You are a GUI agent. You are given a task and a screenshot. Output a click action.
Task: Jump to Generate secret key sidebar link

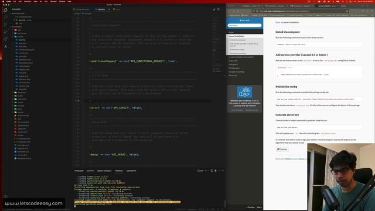pyautogui.click(x=238, y=53)
